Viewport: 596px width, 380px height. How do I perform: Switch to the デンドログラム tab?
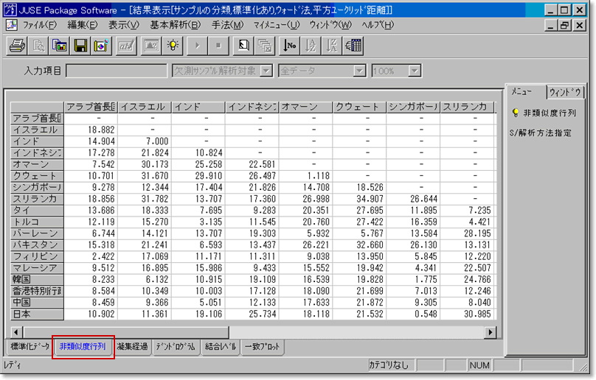[176, 347]
